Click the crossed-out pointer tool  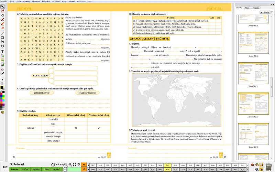coord(2,11)
